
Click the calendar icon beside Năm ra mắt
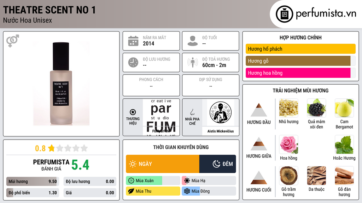tap(133, 41)
